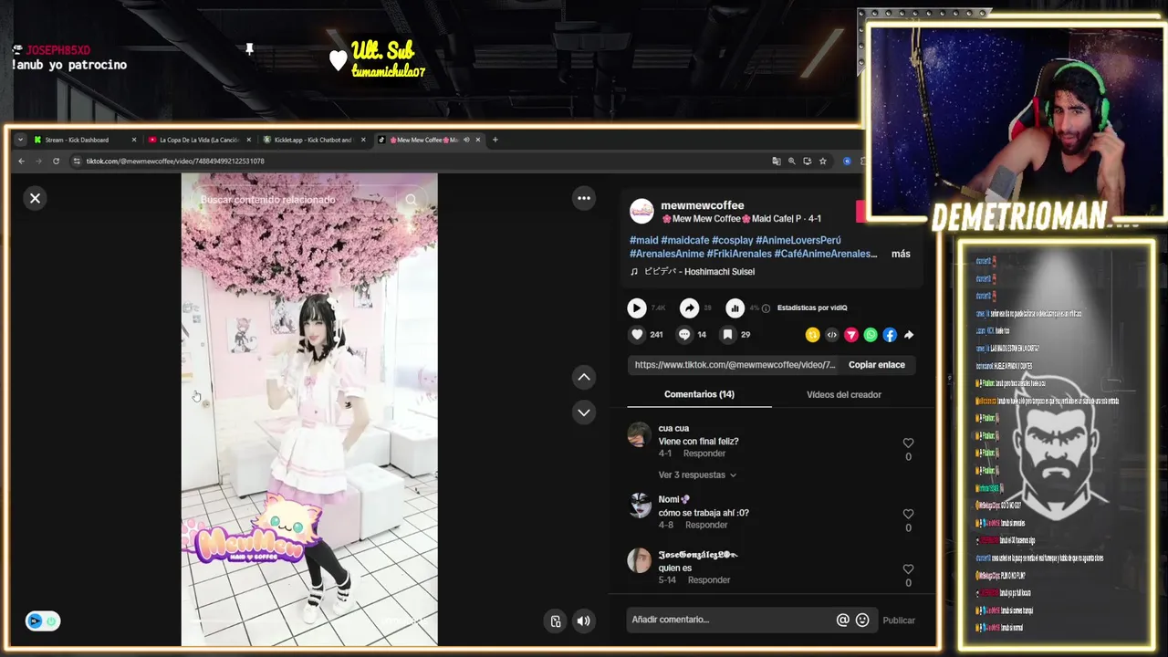Image resolution: width=1168 pixels, height=657 pixels.
Task: Open the mewmewcoffee profile avatar
Action: pos(641,211)
